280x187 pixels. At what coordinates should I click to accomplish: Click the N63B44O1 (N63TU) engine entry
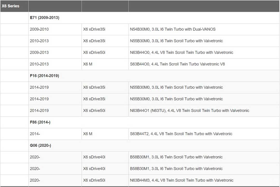(x=190, y=110)
